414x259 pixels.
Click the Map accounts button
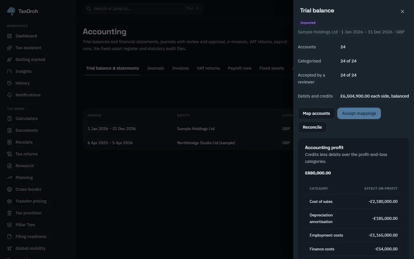click(316, 113)
